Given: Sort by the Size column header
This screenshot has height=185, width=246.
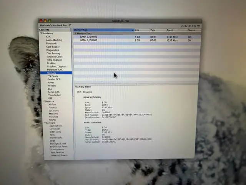Looking at the screenshot, I should (x=142, y=30).
